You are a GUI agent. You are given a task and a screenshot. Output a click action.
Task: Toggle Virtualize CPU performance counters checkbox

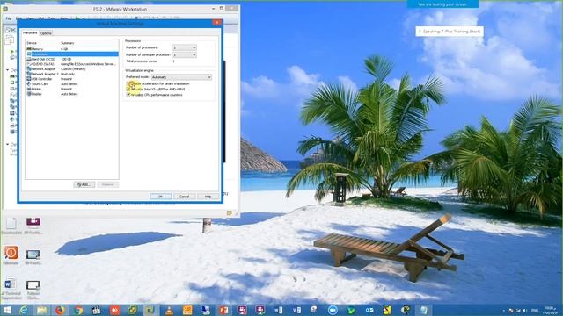point(128,95)
